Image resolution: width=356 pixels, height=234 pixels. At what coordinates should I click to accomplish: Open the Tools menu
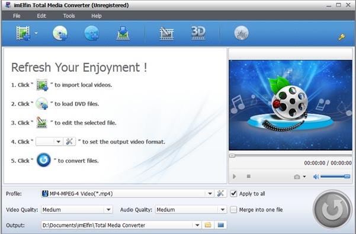coord(69,16)
